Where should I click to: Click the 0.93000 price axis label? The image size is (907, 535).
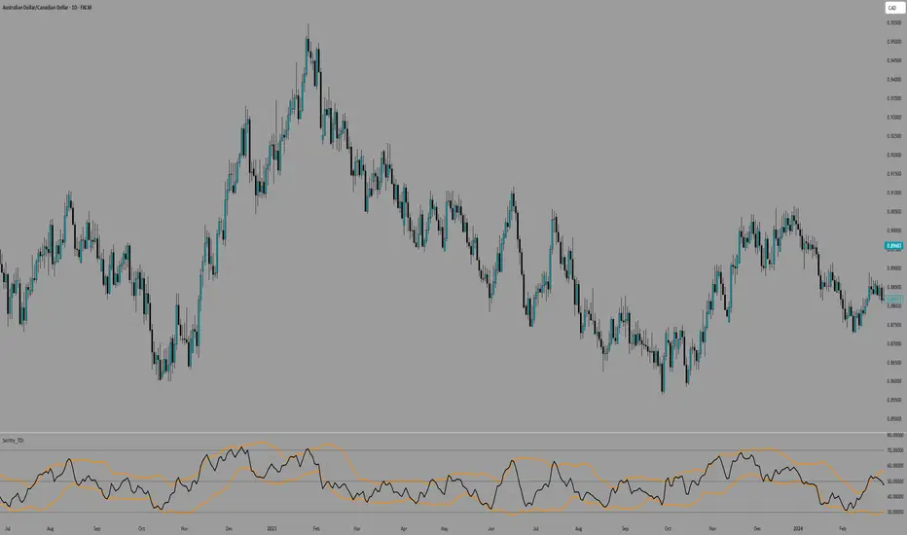(893, 118)
